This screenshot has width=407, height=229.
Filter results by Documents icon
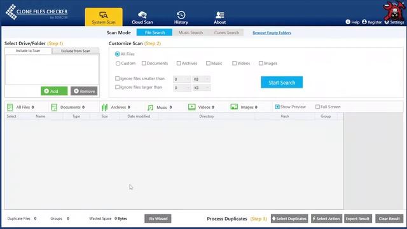(x=54, y=108)
